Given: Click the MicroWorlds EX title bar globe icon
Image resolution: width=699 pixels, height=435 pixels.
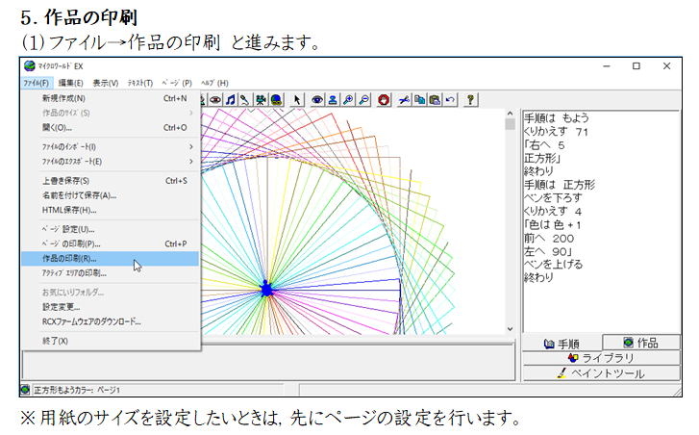Looking at the screenshot, I should [30, 66].
